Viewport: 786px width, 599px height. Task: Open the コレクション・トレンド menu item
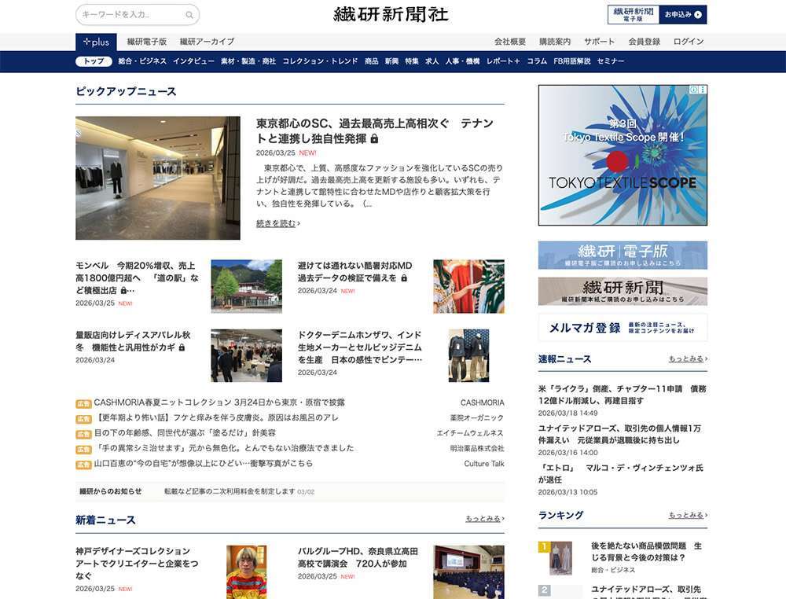coord(321,60)
